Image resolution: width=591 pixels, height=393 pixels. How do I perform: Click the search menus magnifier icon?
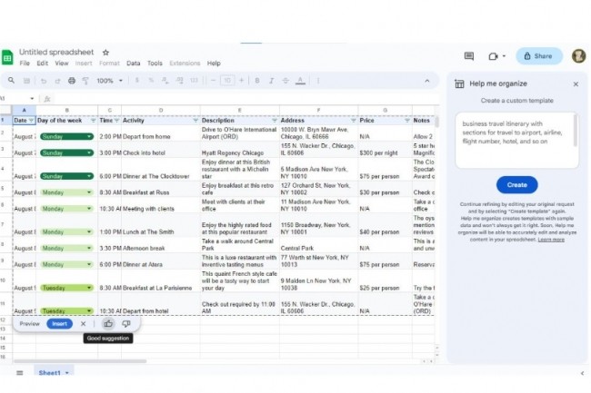point(11,81)
